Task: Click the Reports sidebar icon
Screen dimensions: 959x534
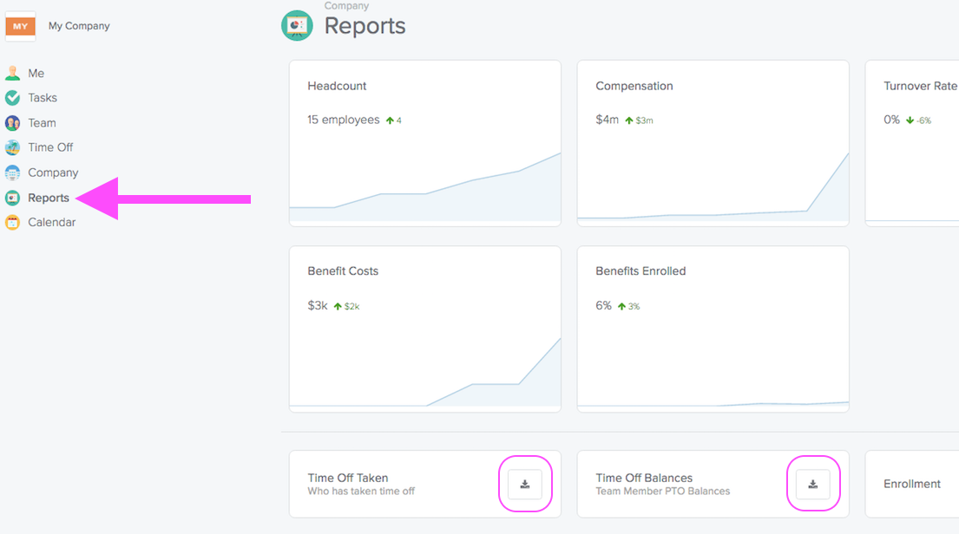Action: coord(12,198)
